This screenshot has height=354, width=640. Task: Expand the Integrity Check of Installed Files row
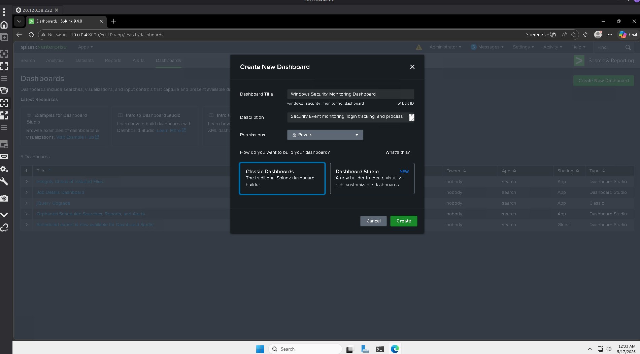tap(27, 182)
